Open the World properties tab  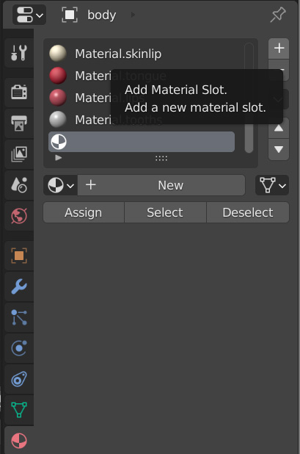pos(19,216)
